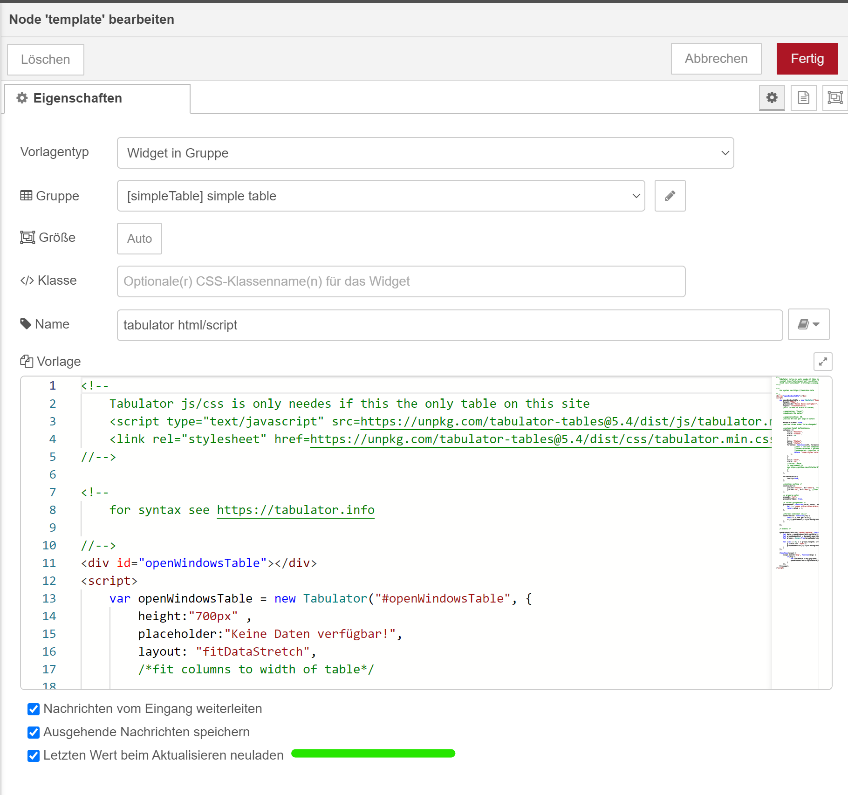Open the tabulator.info link in code
This screenshot has height=795, width=848.
point(296,510)
